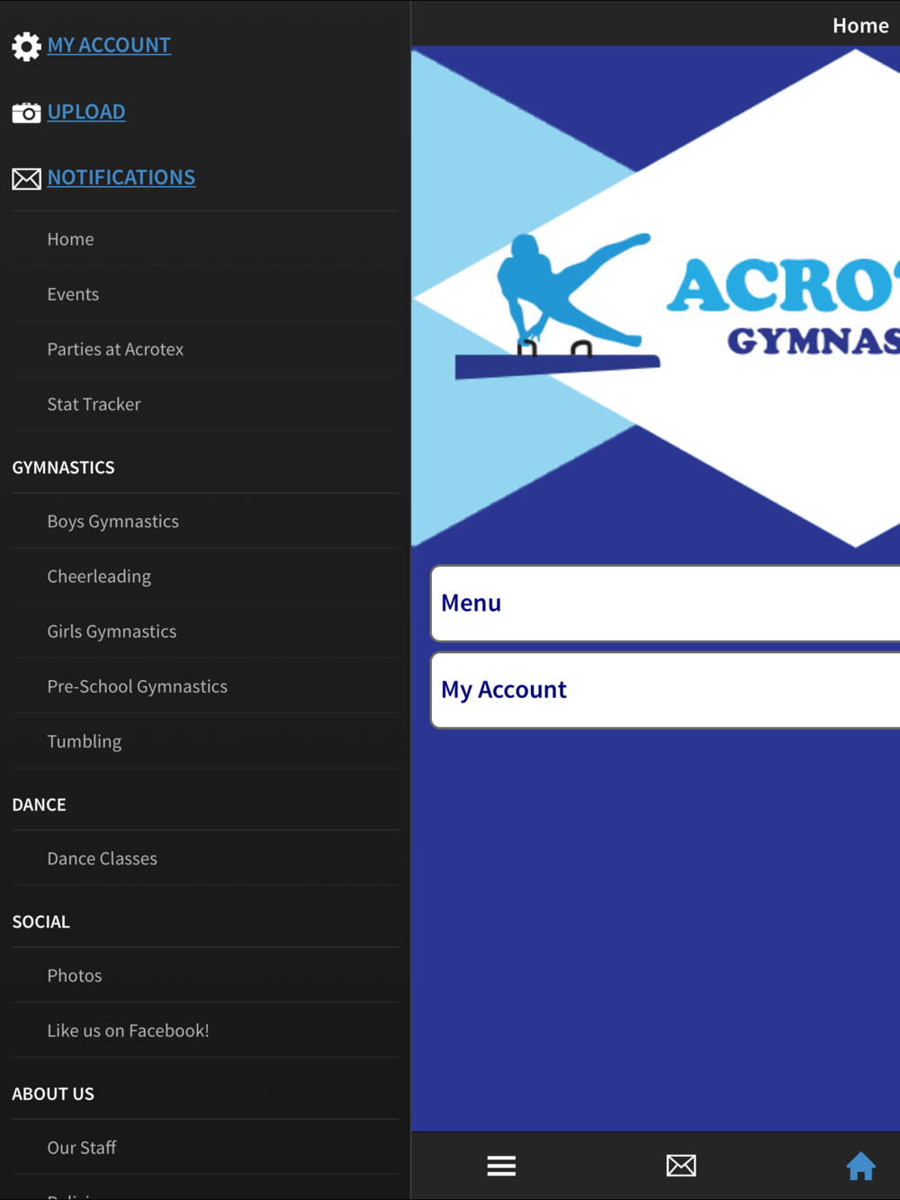Tap the Menu button on home page
900x1200 pixels.
[x=665, y=604]
